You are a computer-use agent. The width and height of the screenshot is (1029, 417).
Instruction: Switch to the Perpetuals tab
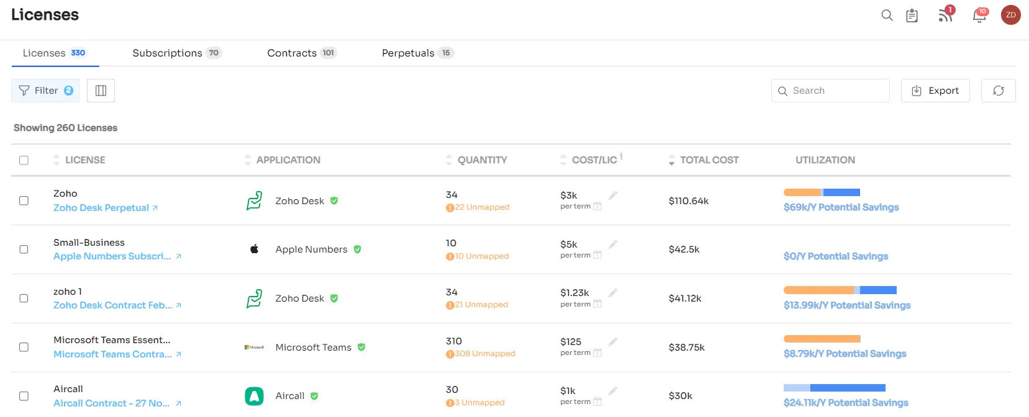417,53
